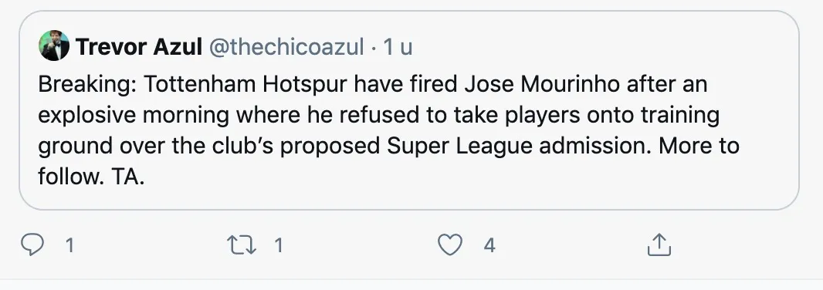
Task: Open the tweet via the '1 u' timestamp
Action: (x=398, y=47)
